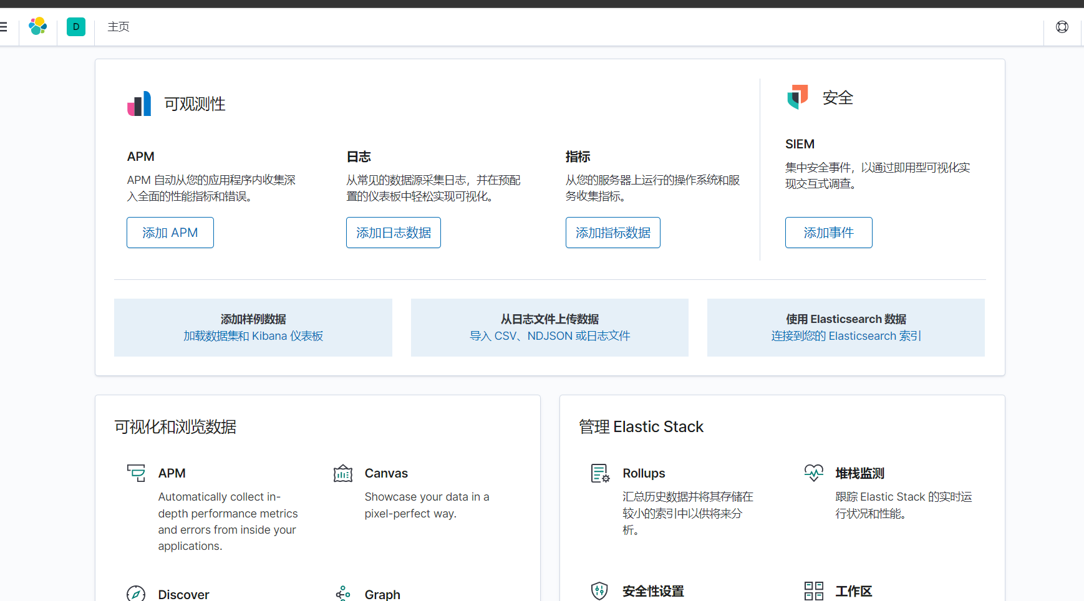The height and width of the screenshot is (601, 1084).
Task: Click the Discover compass icon
Action: (x=136, y=594)
